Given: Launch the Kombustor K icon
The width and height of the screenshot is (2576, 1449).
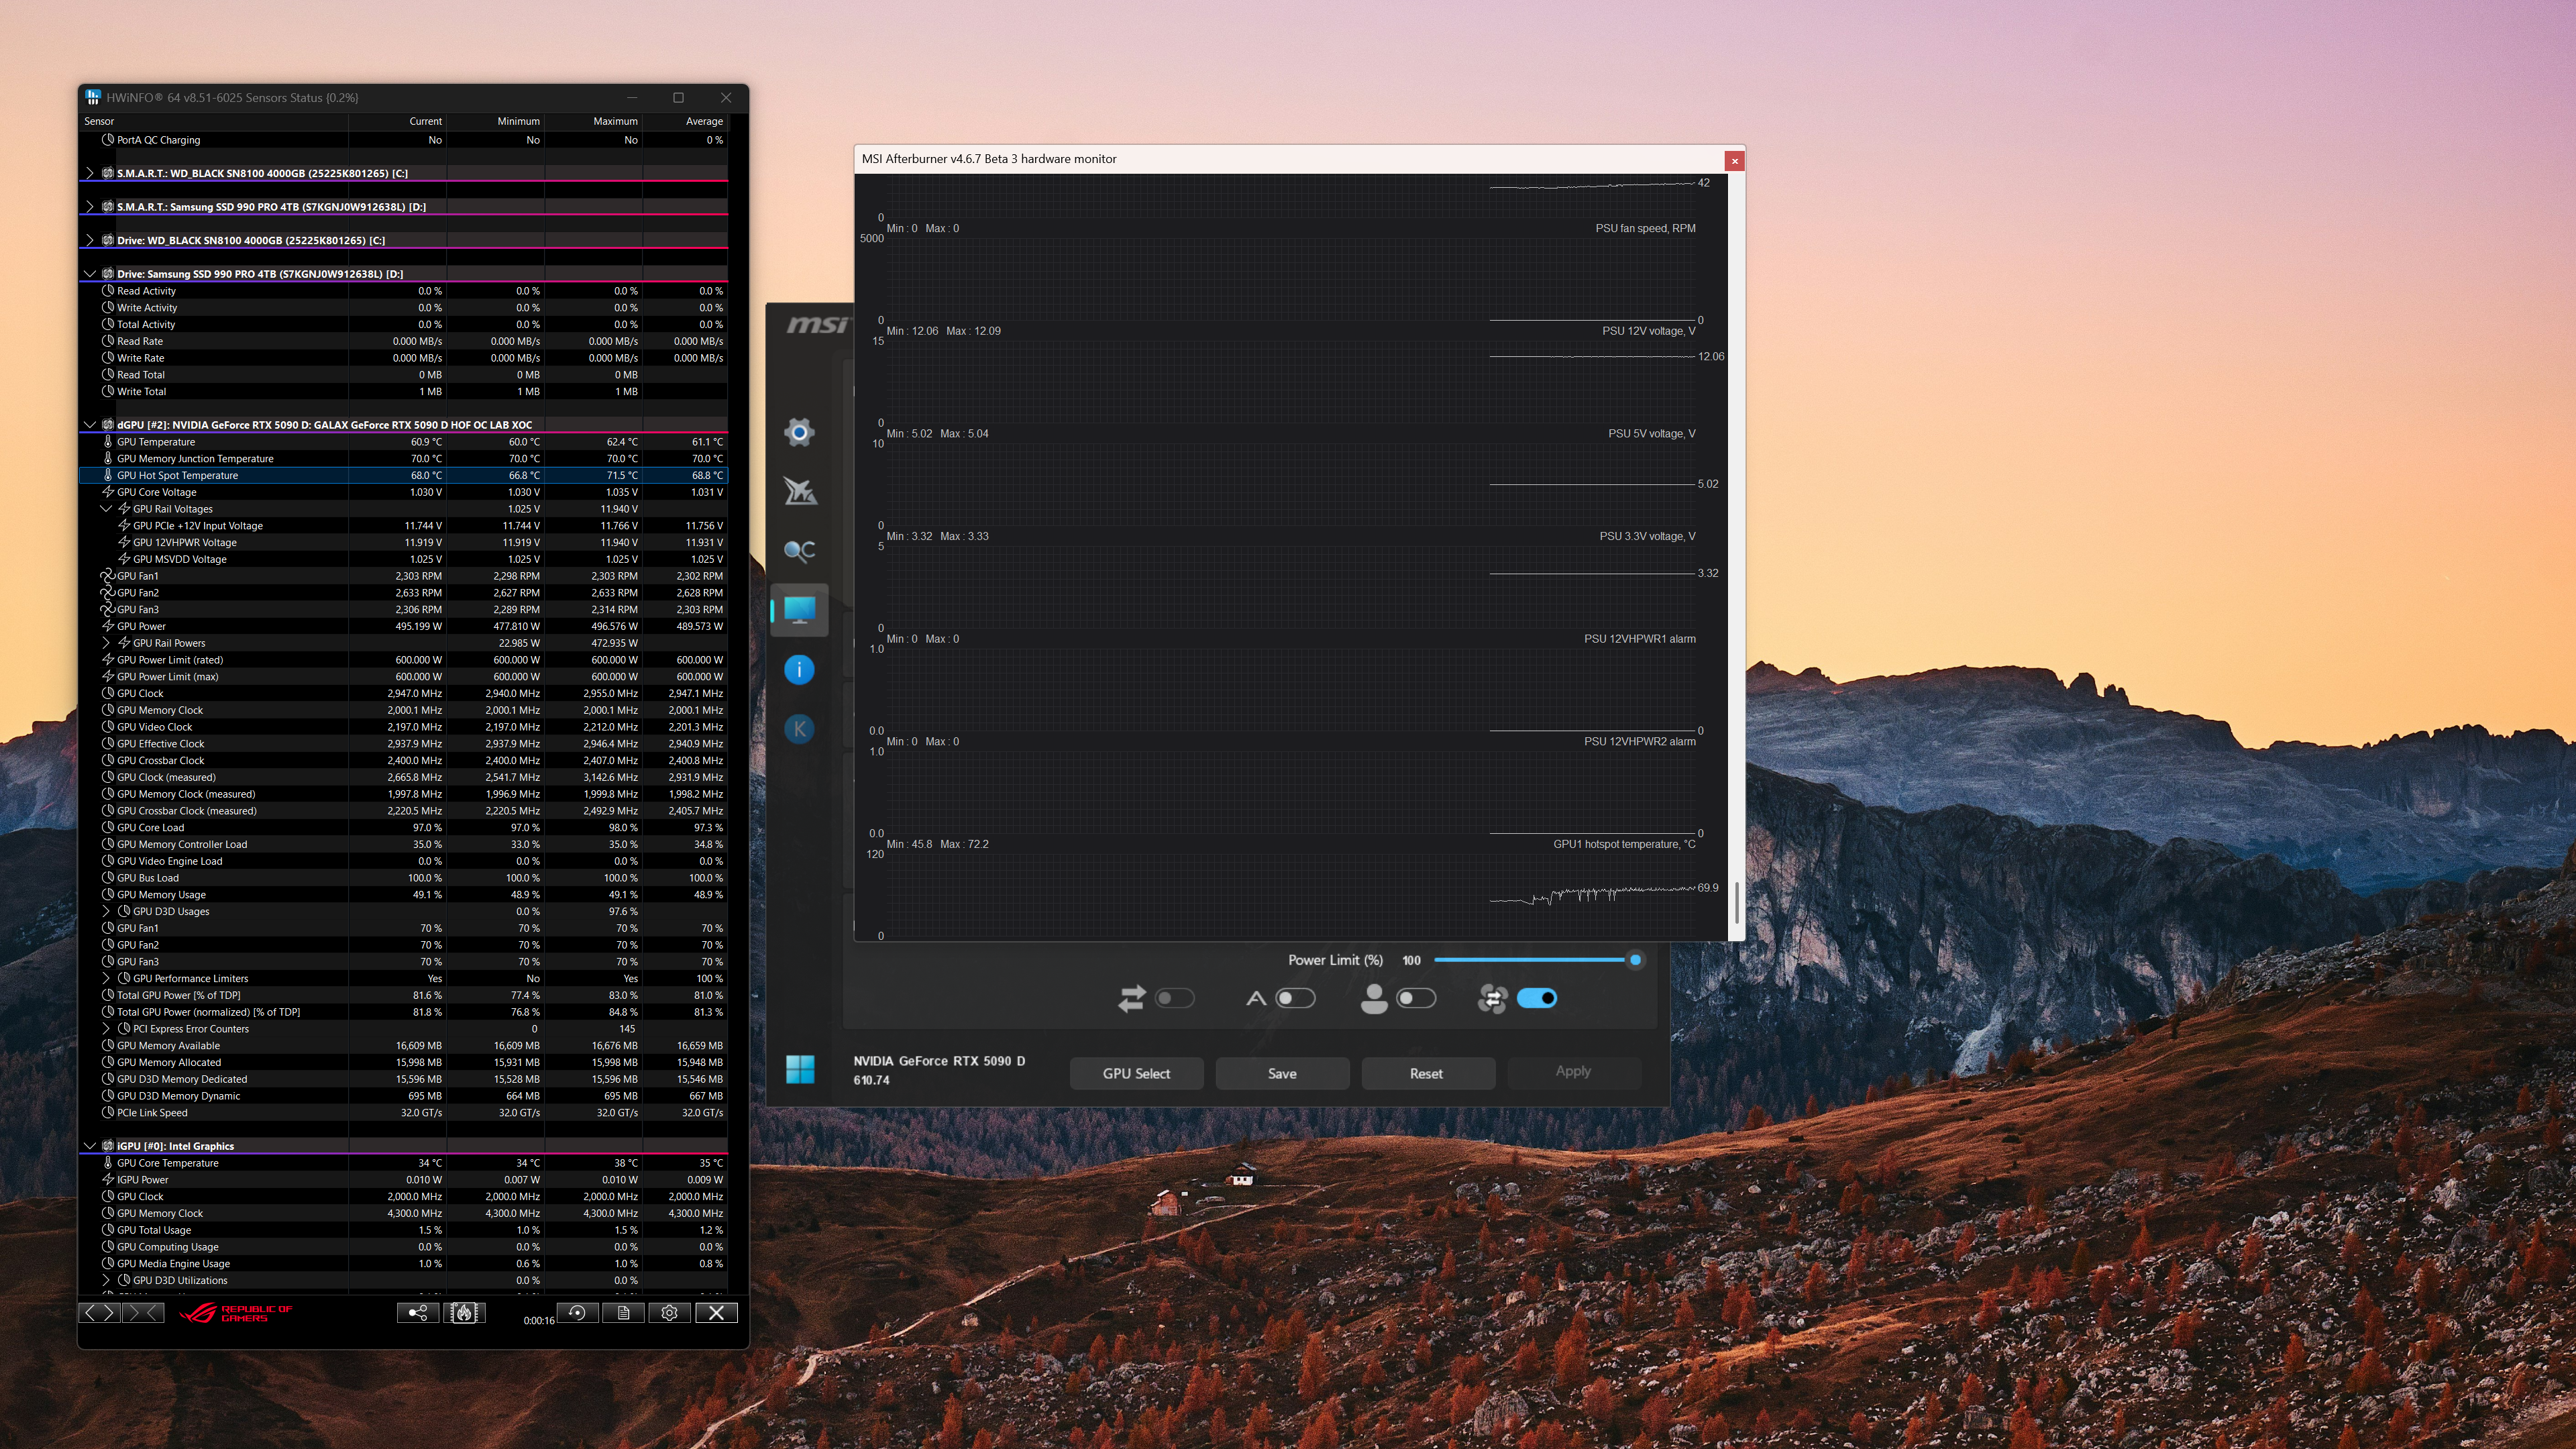Looking at the screenshot, I should (x=799, y=729).
